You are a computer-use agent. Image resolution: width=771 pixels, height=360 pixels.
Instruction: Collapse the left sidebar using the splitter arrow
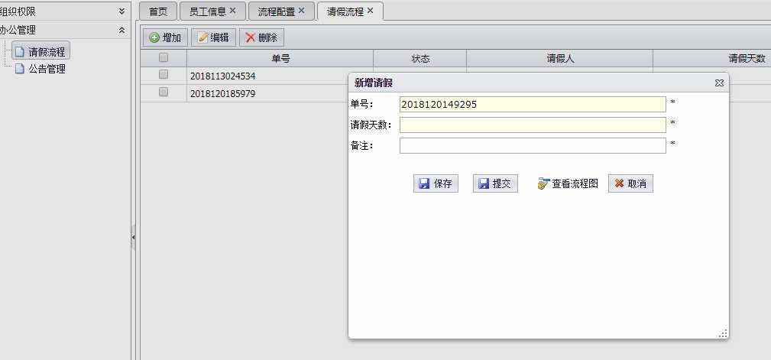click(133, 237)
